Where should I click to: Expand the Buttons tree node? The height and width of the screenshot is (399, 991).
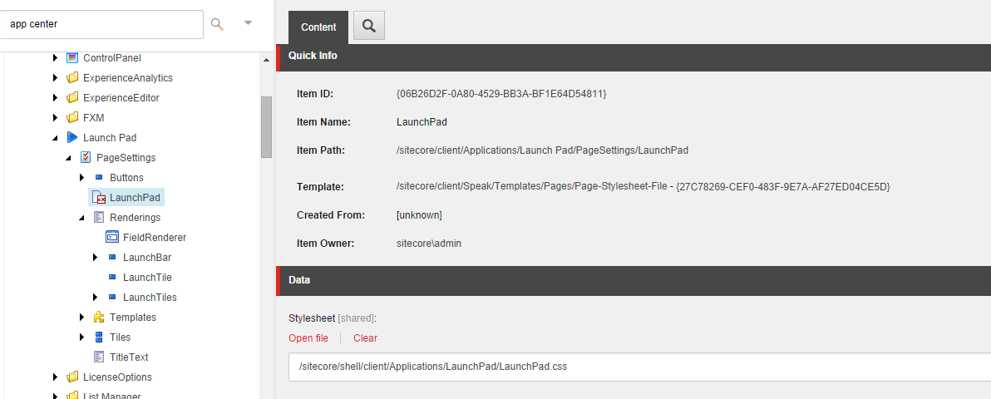point(82,178)
